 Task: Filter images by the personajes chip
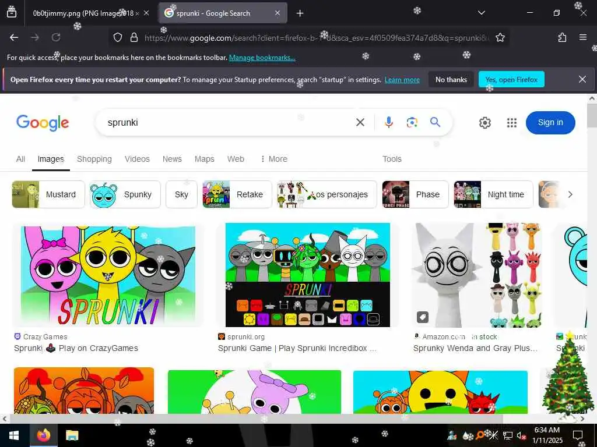327,194
